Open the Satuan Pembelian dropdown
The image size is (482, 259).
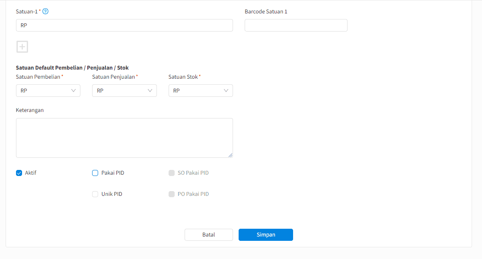coord(48,90)
